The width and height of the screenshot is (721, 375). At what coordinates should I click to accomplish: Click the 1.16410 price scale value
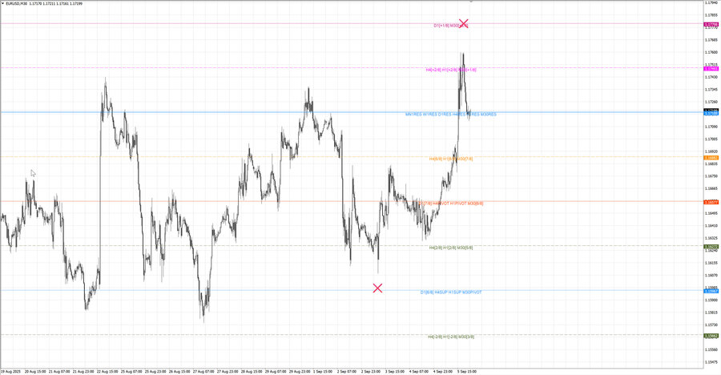[711, 225]
